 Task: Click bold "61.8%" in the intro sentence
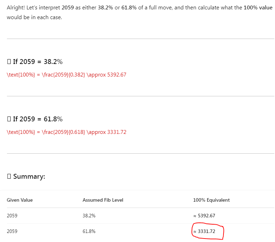[128, 8]
